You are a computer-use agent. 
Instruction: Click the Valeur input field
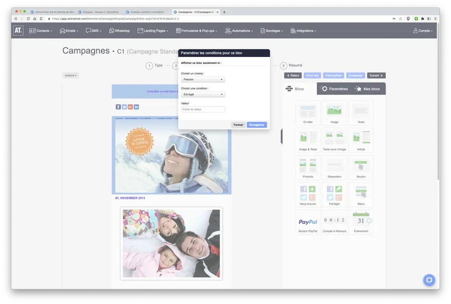tap(203, 109)
